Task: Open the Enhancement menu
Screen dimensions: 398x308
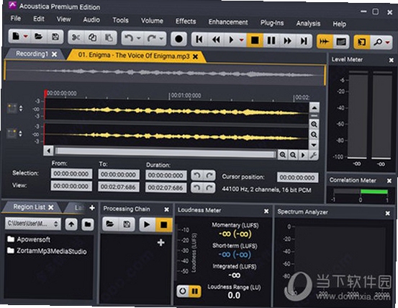Action: click(x=228, y=22)
